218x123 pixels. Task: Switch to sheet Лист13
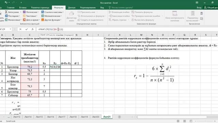pos(17,117)
